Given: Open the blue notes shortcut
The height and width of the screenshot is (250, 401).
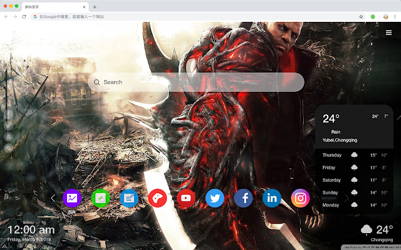Looking at the screenshot, I should 129,198.
